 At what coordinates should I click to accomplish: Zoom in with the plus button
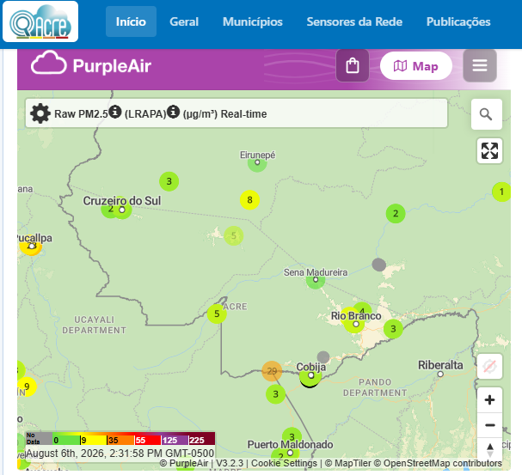point(489,400)
